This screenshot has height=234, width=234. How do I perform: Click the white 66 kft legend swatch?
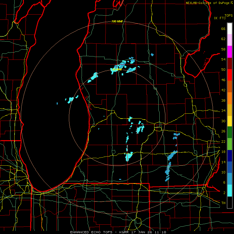point(230,29)
